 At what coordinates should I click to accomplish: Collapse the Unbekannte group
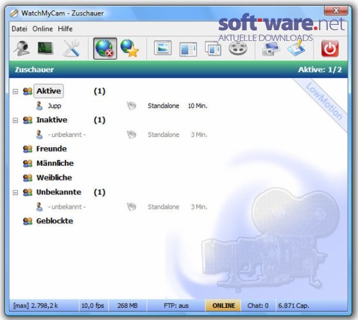point(15,193)
